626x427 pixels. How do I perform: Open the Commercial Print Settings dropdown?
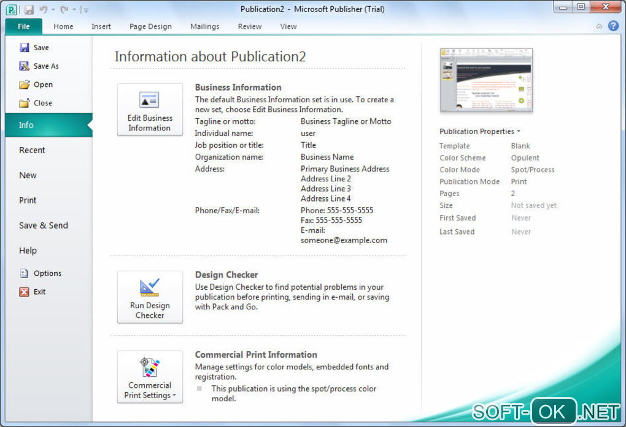(x=150, y=377)
